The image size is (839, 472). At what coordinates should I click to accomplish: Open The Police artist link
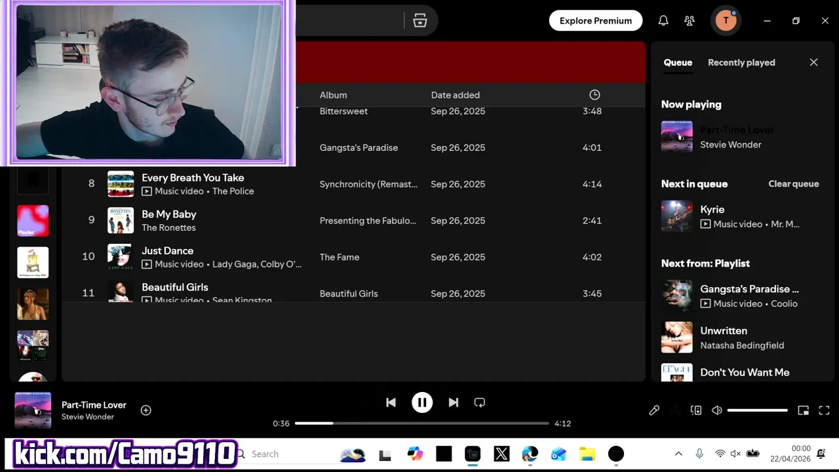pyautogui.click(x=233, y=191)
